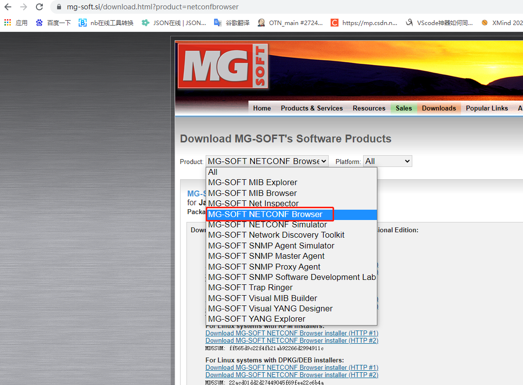This screenshot has height=385, width=523.
Task: Open the 谷歌翻译 bookmark
Action: [232, 23]
